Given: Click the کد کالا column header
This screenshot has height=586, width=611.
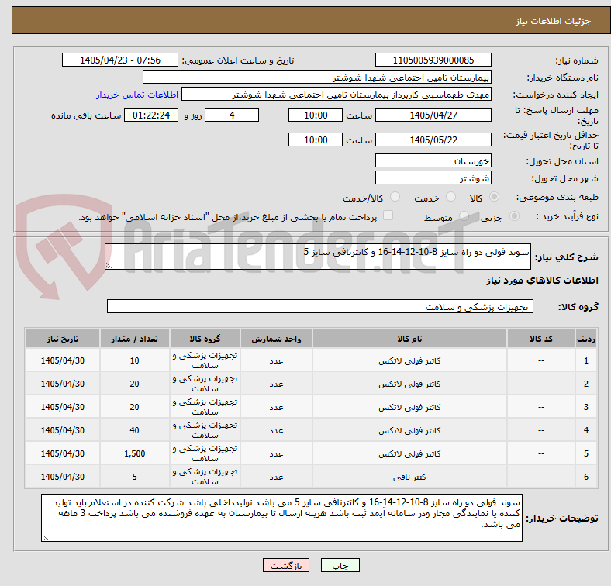Looking at the screenshot, I should click(x=541, y=339).
